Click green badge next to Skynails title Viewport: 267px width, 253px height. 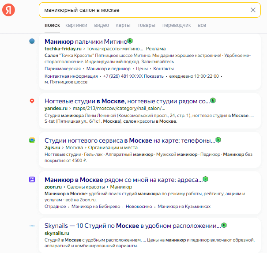tap(224, 225)
